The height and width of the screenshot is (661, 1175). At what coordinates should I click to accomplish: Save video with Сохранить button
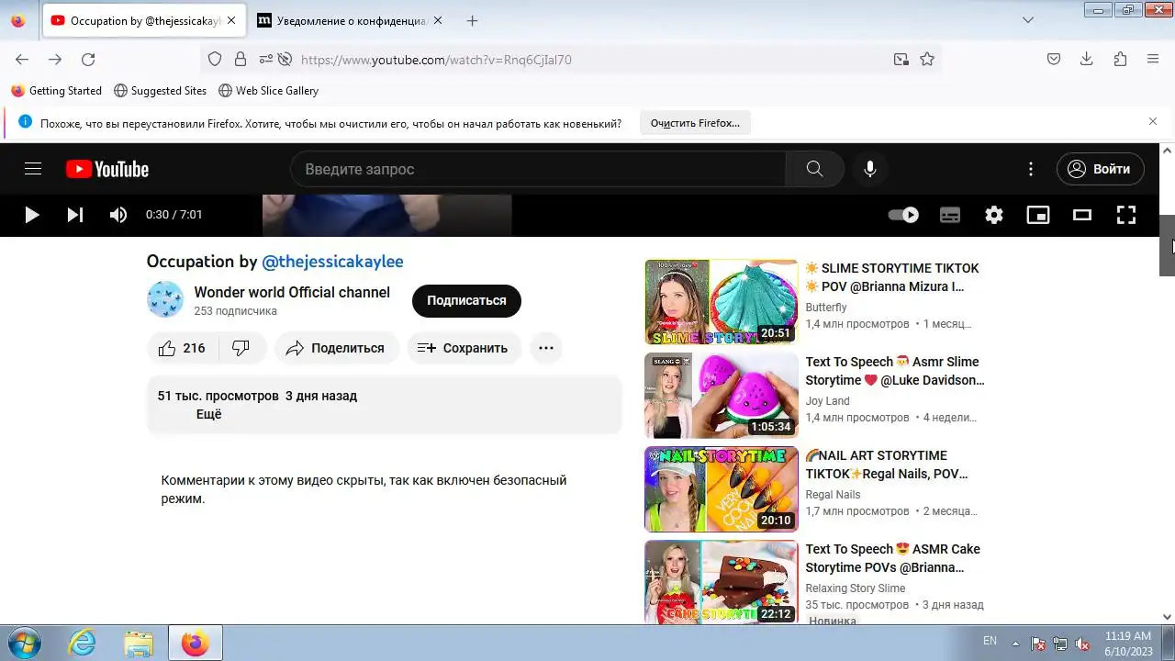(x=464, y=348)
